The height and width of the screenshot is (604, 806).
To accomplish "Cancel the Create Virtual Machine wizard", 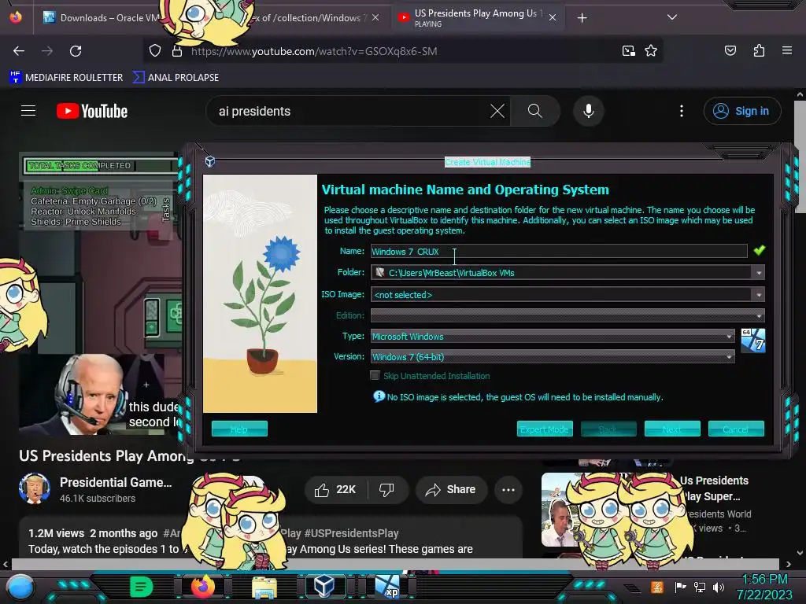I will click(736, 429).
